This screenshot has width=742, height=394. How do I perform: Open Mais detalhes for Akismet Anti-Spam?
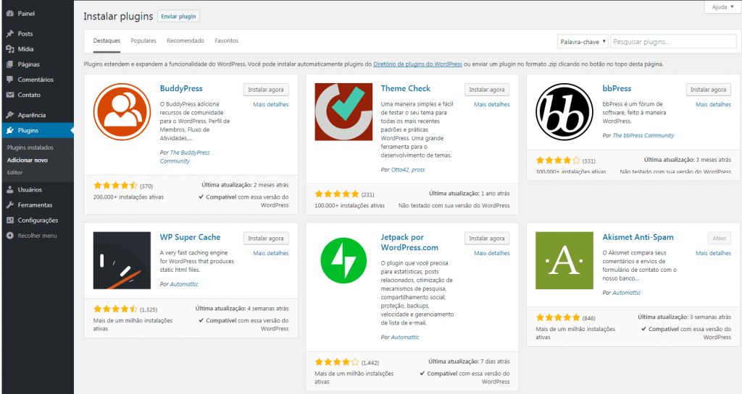tap(713, 253)
